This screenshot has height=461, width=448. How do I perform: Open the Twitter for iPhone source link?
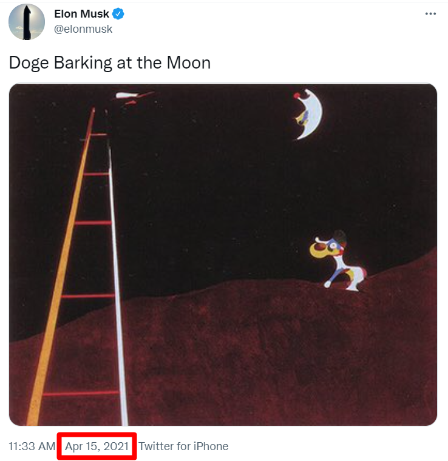tap(183, 446)
